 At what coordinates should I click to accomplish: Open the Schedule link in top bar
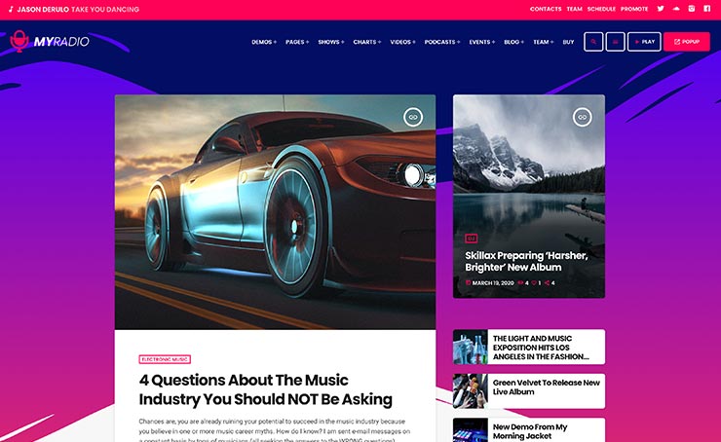601,9
